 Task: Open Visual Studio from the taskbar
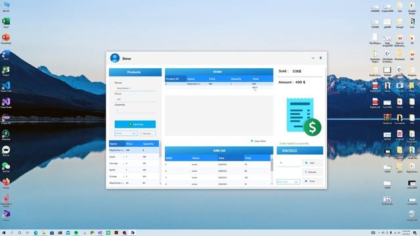[100, 233]
